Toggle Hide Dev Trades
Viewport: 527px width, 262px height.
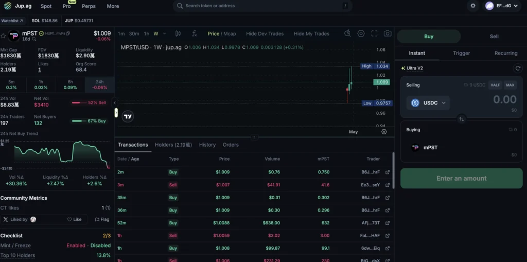265,33
